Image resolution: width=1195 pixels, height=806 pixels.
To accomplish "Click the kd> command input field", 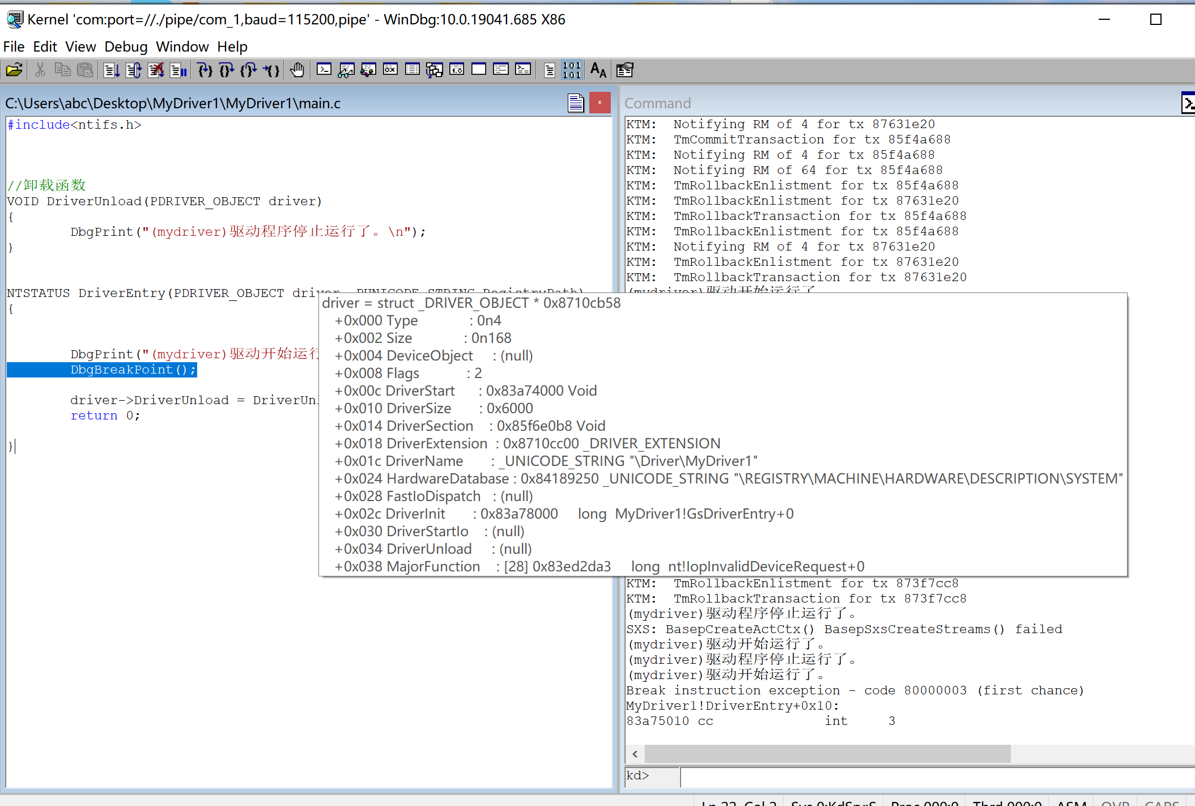I will click(x=935, y=775).
